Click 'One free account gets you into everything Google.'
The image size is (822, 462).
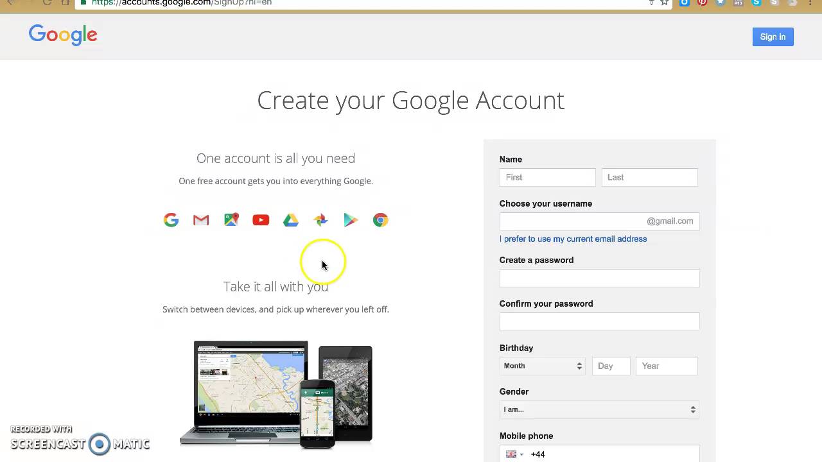275,181
